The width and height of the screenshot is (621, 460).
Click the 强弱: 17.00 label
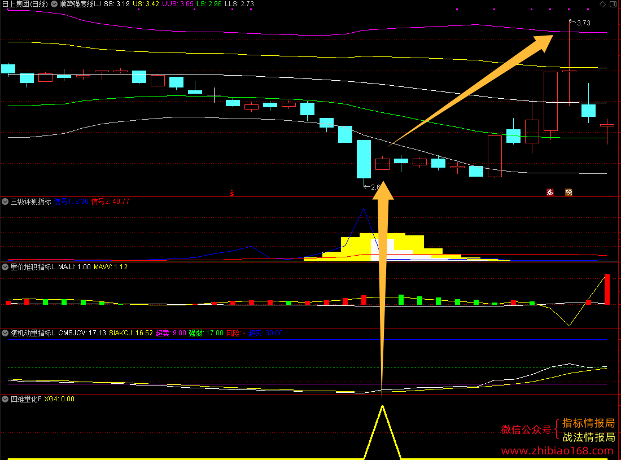[206, 334]
